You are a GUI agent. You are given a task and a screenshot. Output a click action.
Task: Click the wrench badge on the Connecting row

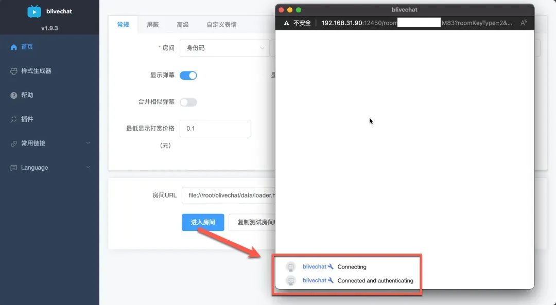[x=331, y=266]
